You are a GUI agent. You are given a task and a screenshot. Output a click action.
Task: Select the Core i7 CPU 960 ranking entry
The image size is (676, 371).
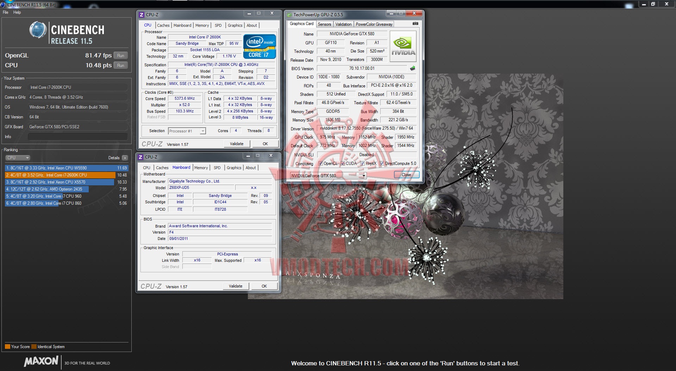(x=66, y=196)
